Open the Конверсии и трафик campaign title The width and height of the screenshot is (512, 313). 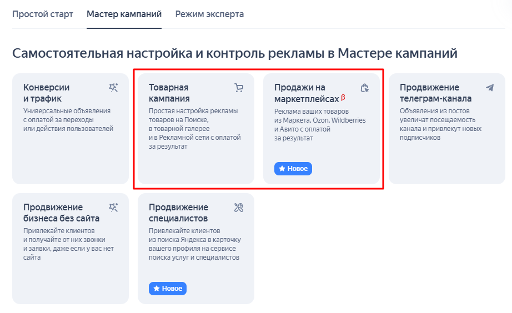click(x=46, y=93)
